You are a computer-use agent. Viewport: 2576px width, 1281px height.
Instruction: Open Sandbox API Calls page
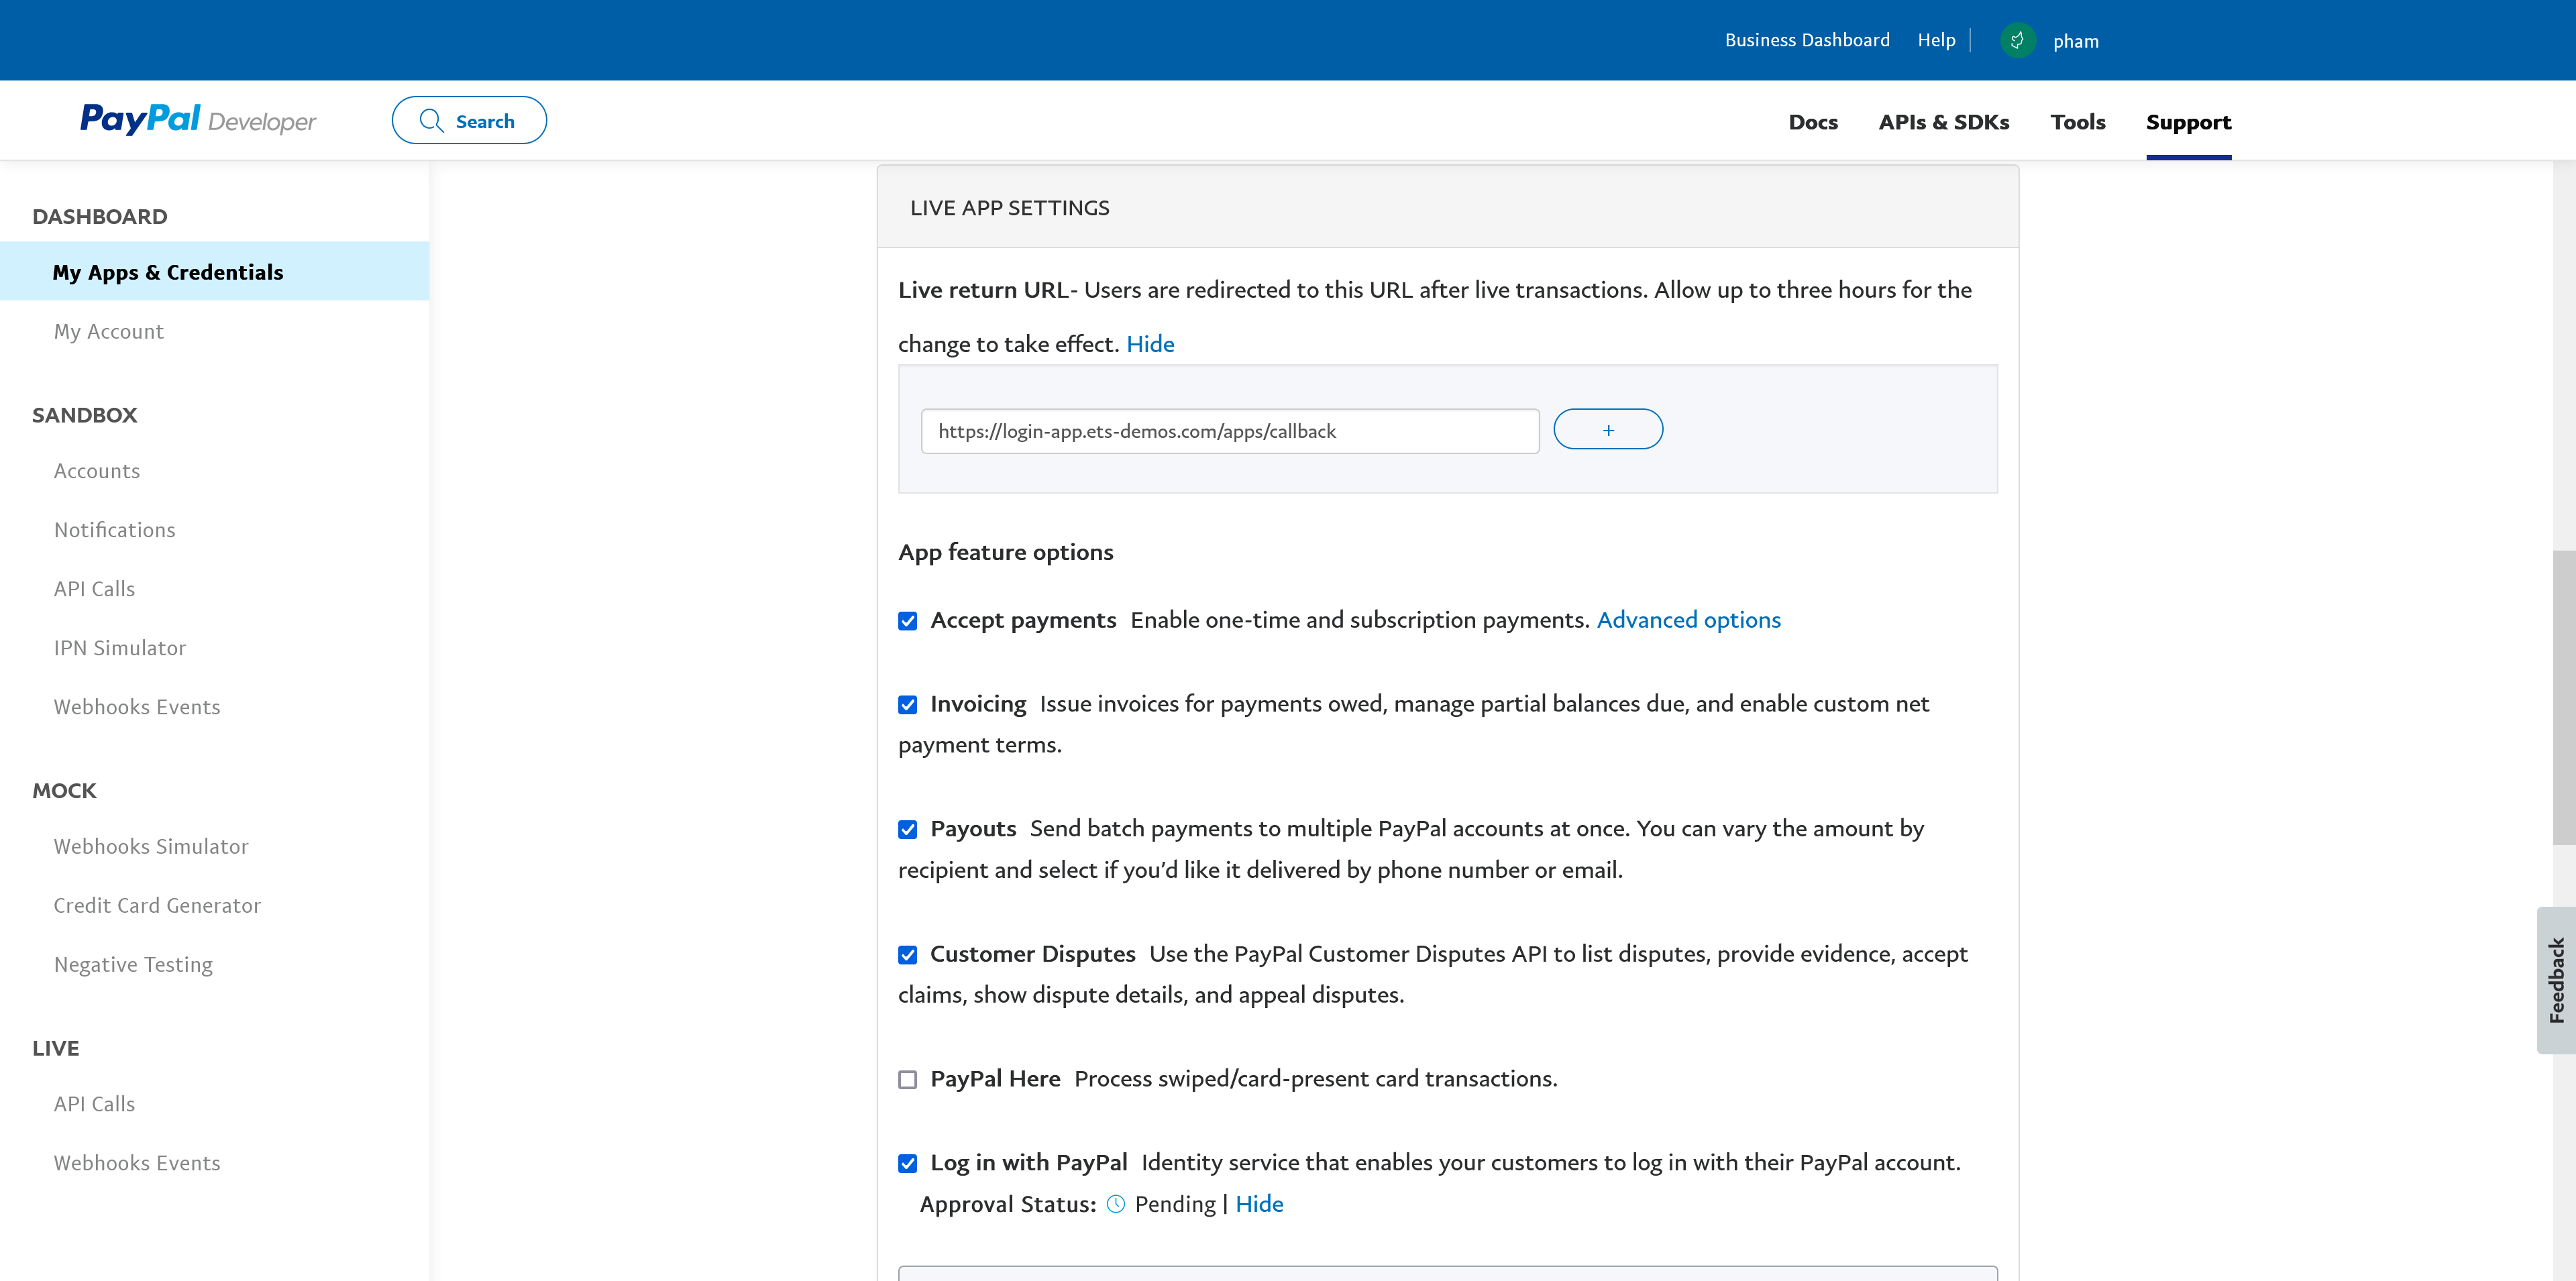click(94, 589)
